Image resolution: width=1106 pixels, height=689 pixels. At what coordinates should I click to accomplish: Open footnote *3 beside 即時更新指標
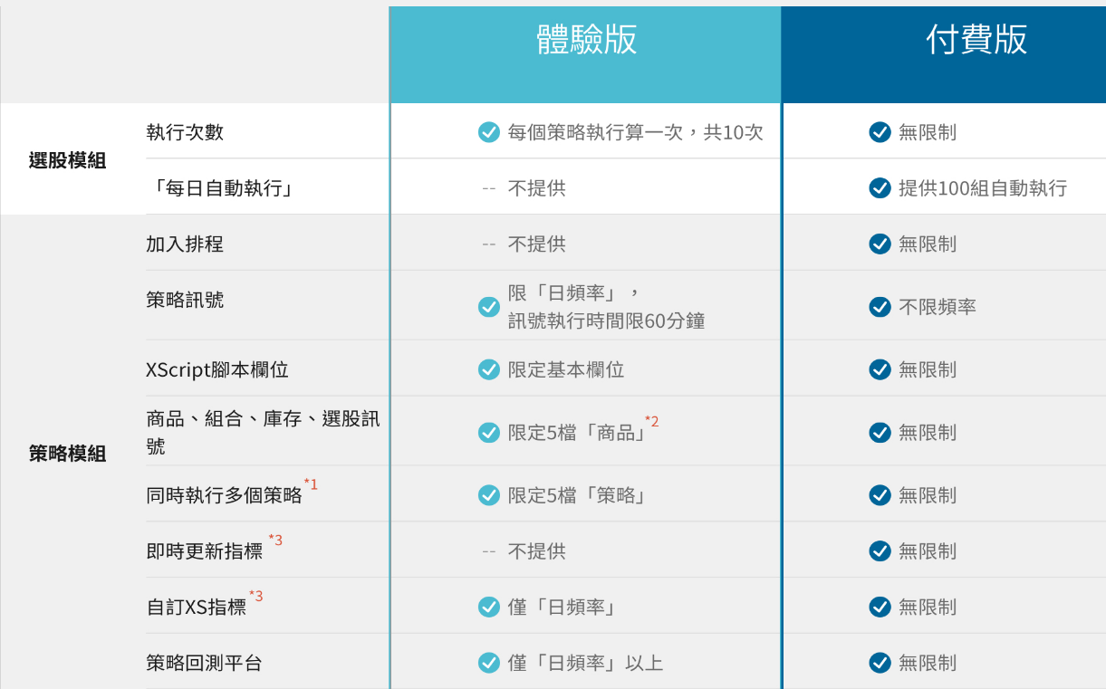pos(275,541)
